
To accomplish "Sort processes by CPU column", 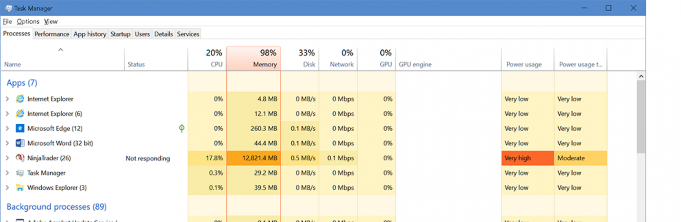I will (x=207, y=59).
